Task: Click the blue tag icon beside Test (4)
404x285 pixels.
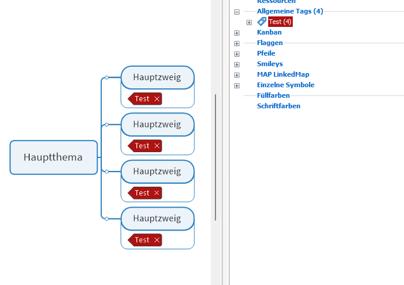Action: [x=262, y=22]
